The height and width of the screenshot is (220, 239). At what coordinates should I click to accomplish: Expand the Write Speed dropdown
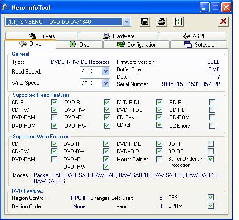click(105, 83)
